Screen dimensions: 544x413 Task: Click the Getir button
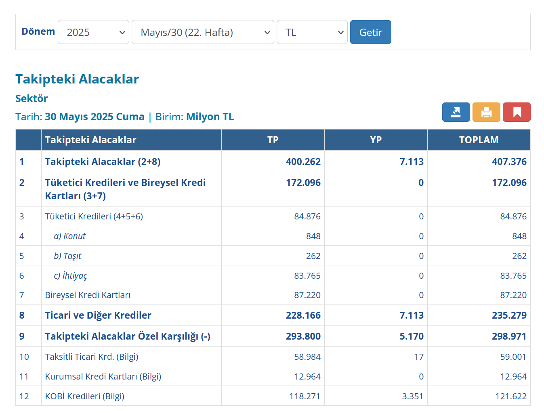pos(370,32)
